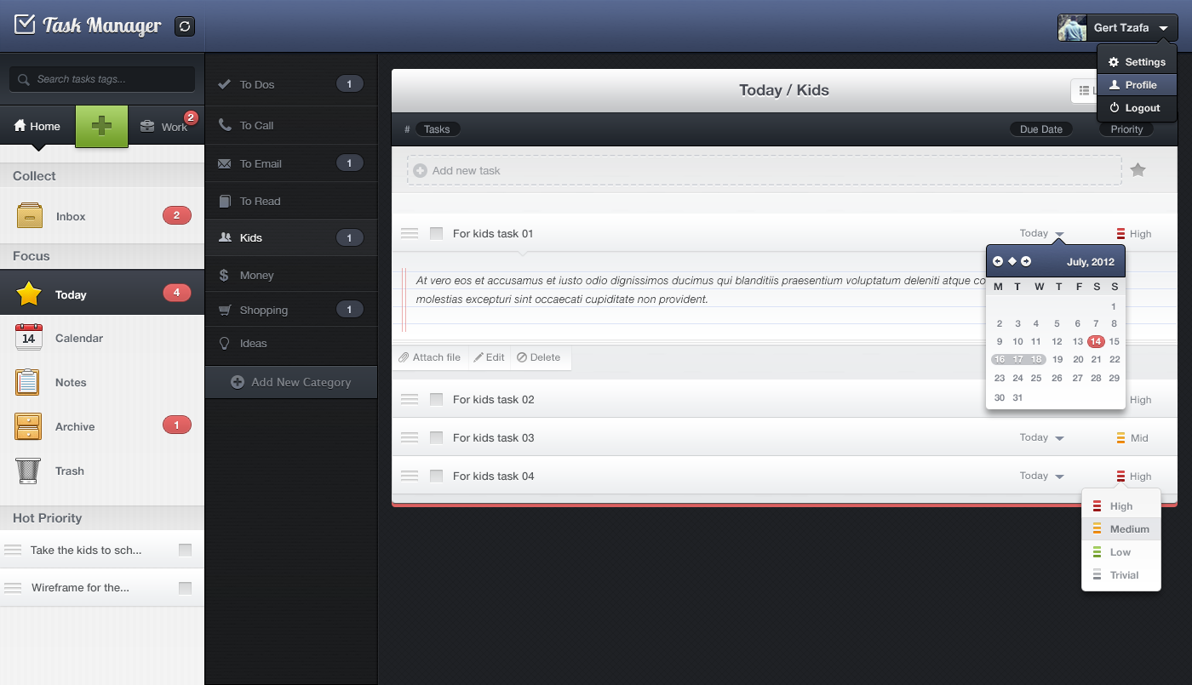
Task: Go to next month in calendar popup
Action: coord(1026,261)
